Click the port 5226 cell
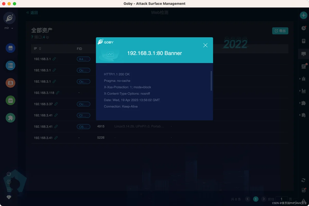 coord(101,138)
